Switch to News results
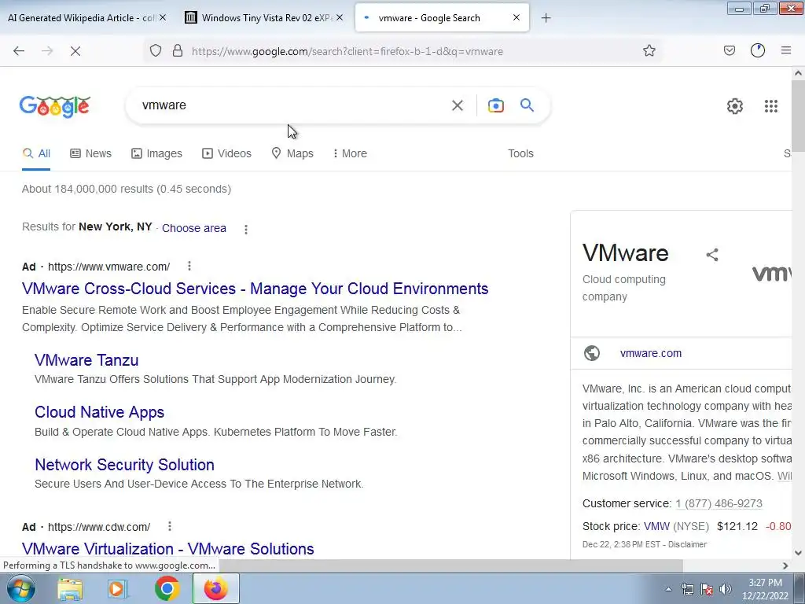Image resolution: width=805 pixels, height=604 pixels. point(91,153)
